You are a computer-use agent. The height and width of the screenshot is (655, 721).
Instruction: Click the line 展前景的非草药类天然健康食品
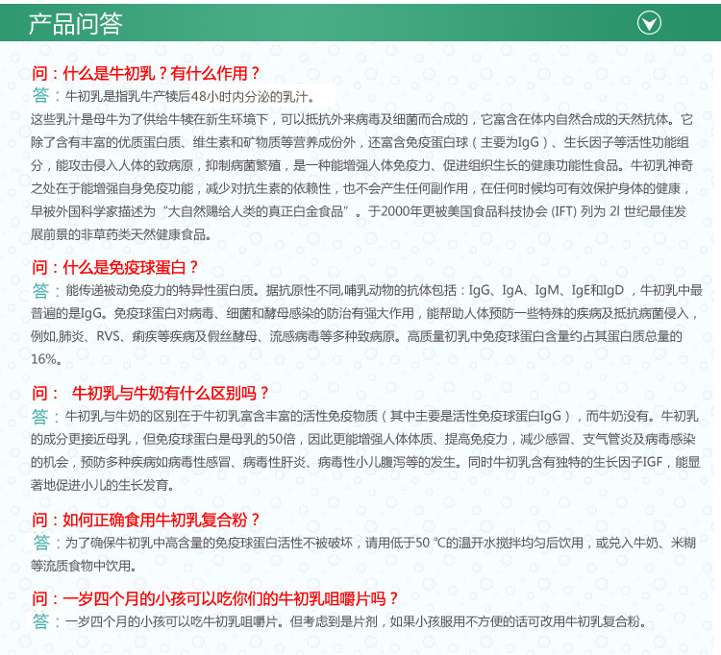tap(121, 234)
